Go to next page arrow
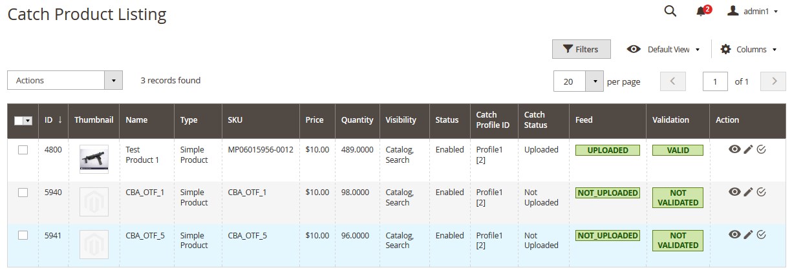 (x=773, y=81)
